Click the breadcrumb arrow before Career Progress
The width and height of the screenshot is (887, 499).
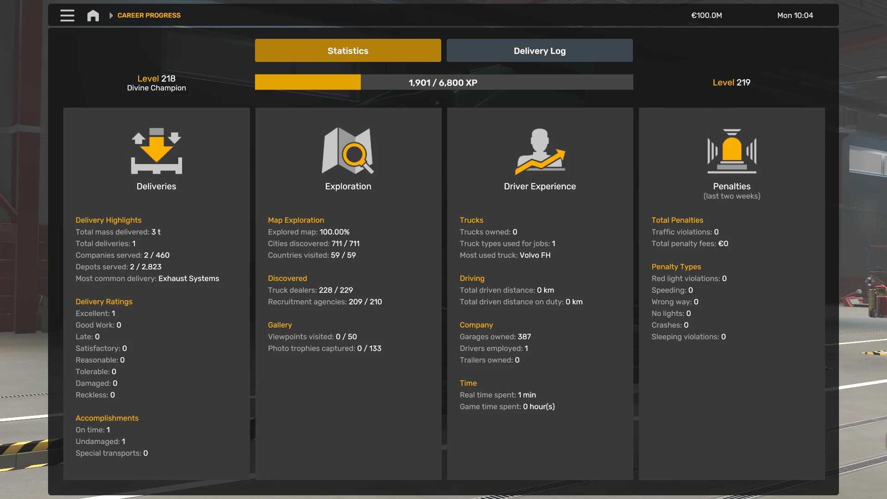pyautogui.click(x=111, y=15)
